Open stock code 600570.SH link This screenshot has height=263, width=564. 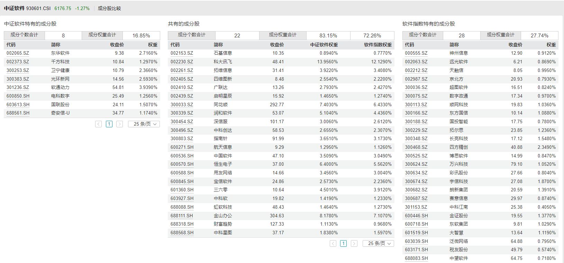[182, 164]
